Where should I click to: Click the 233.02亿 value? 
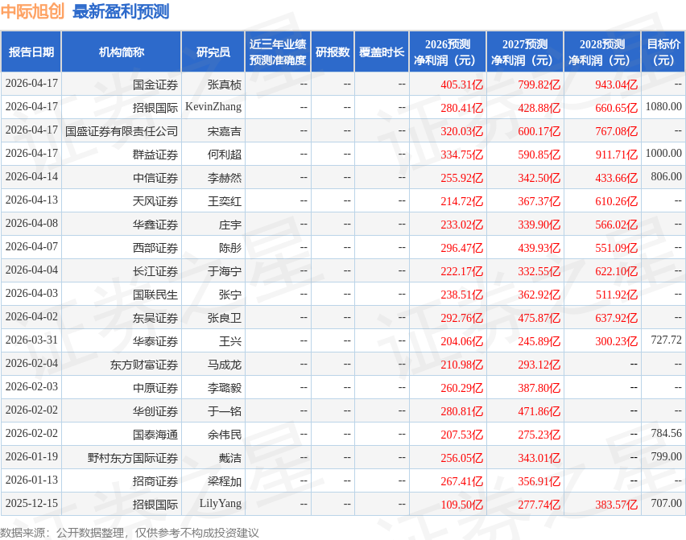[461, 225]
